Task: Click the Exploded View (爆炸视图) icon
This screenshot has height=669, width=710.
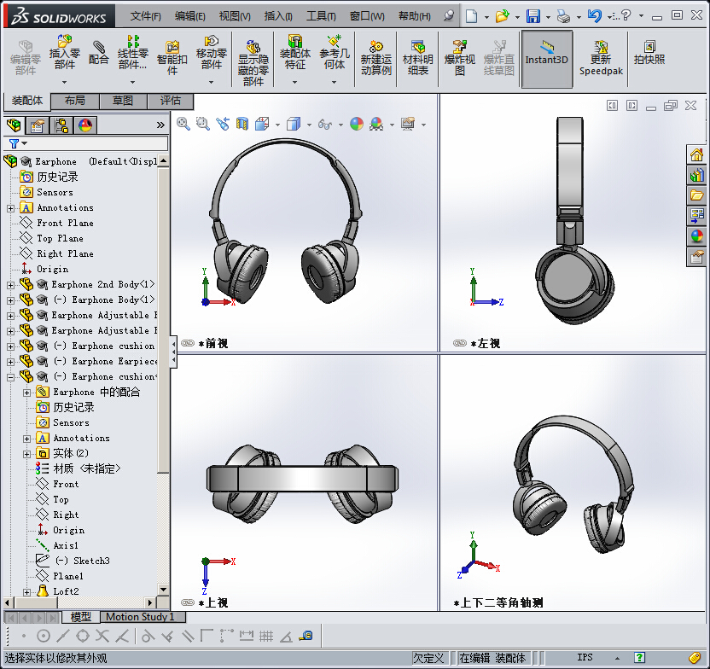Action: [x=459, y=55]
